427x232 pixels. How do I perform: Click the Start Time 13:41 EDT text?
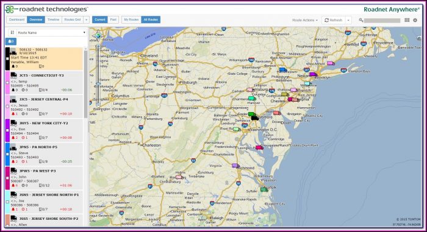29,58
